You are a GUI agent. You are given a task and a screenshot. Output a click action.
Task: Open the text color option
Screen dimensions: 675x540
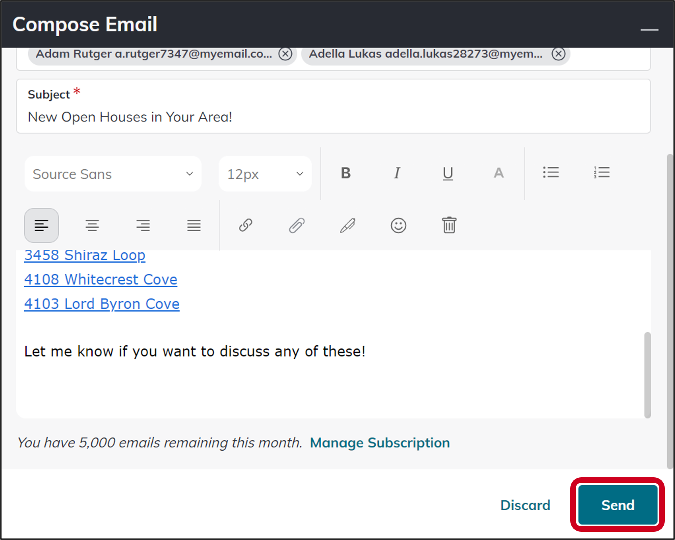coord(499,173)
